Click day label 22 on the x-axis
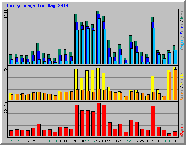Screen dimensions: 186x145 tap(125, 141)
